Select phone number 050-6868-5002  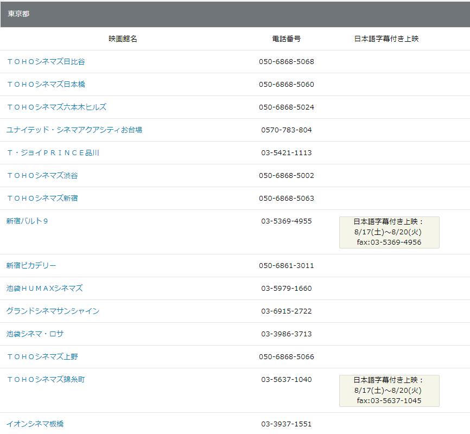pos(286,175)
